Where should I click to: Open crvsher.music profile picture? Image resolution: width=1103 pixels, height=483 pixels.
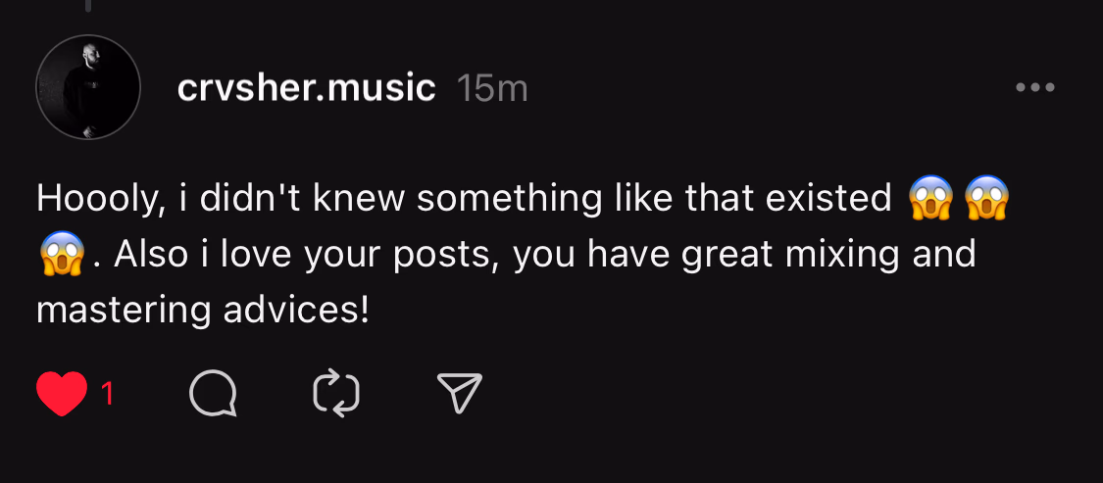(88, 88)
